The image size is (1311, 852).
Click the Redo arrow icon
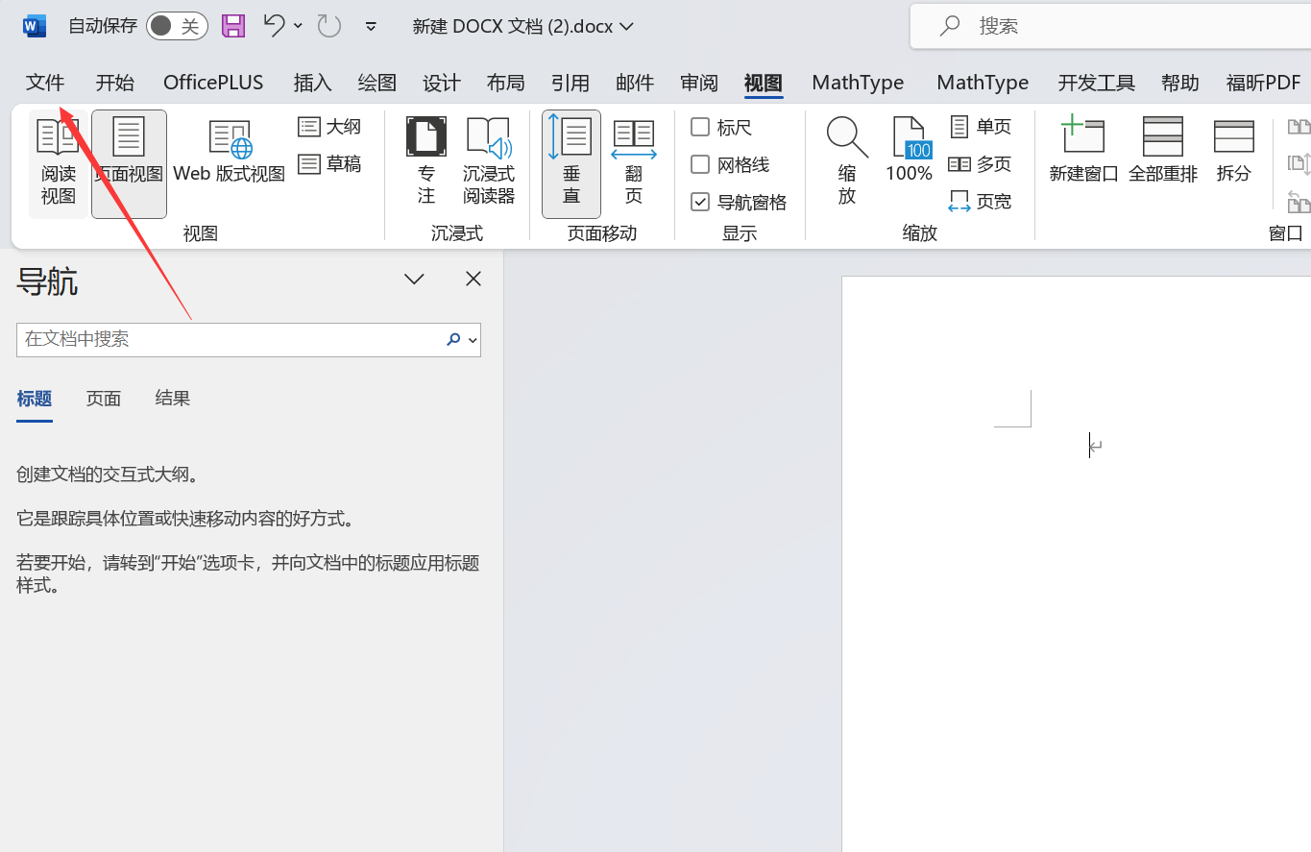point(329,26)
